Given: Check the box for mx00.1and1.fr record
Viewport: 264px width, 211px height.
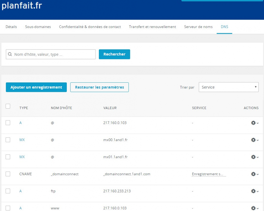Looking at the screenshot, I should tap(8, 140).
